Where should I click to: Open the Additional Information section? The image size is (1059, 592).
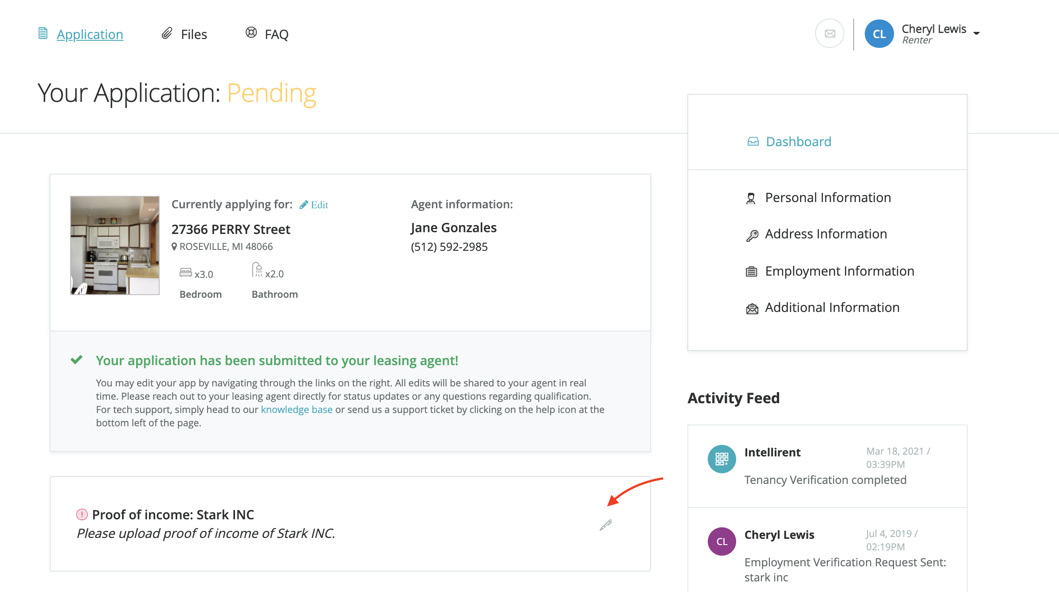point(832,308)
